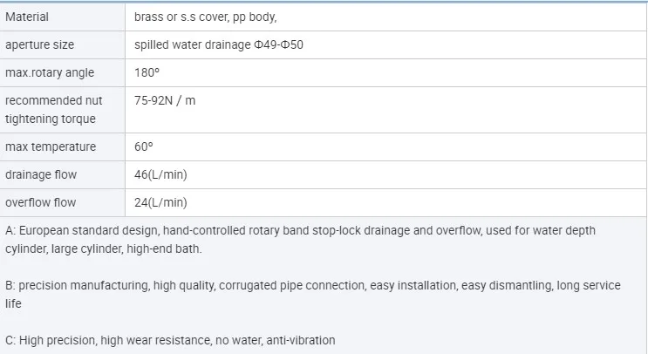Click the overflow flow label
648x354 pixels.
click(41, 202)
